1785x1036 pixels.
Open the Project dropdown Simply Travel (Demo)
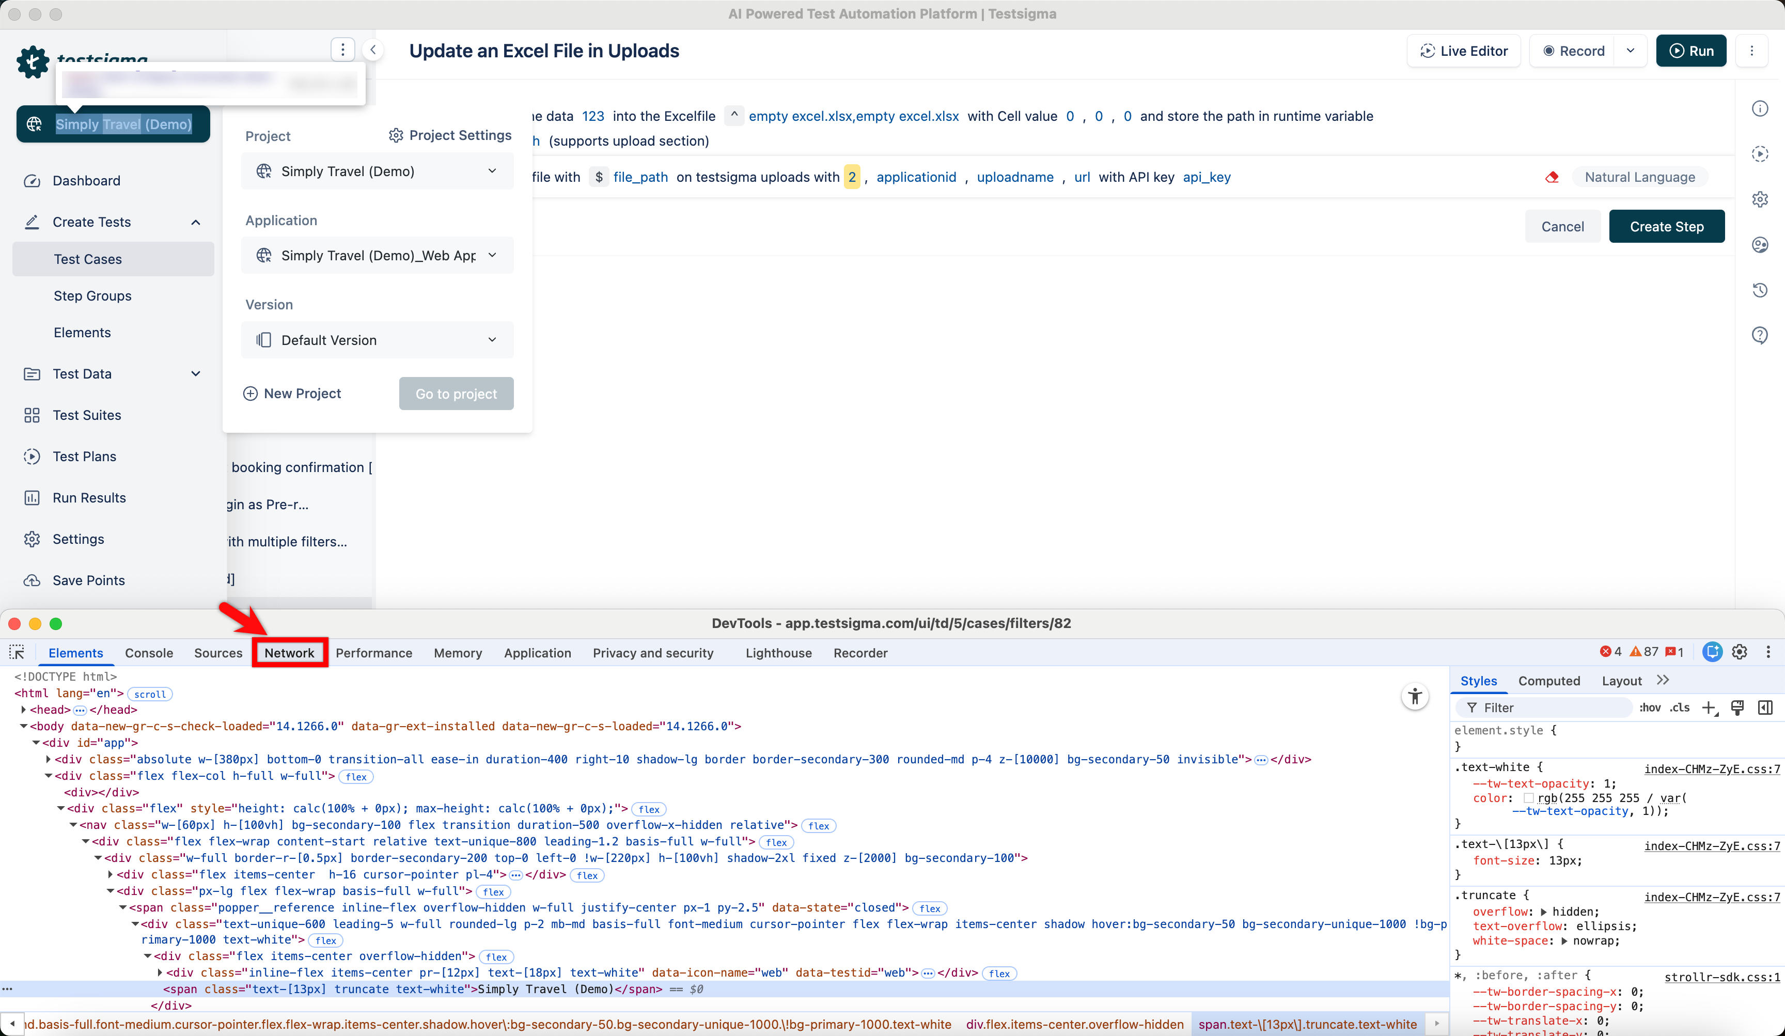coord(377,171)
